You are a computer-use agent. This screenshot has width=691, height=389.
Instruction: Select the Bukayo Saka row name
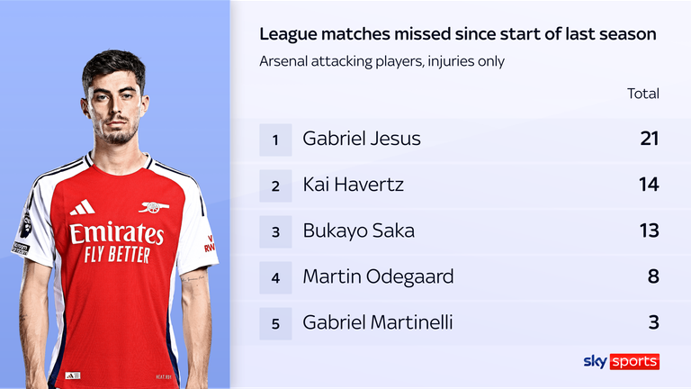[x=359, y=231]
